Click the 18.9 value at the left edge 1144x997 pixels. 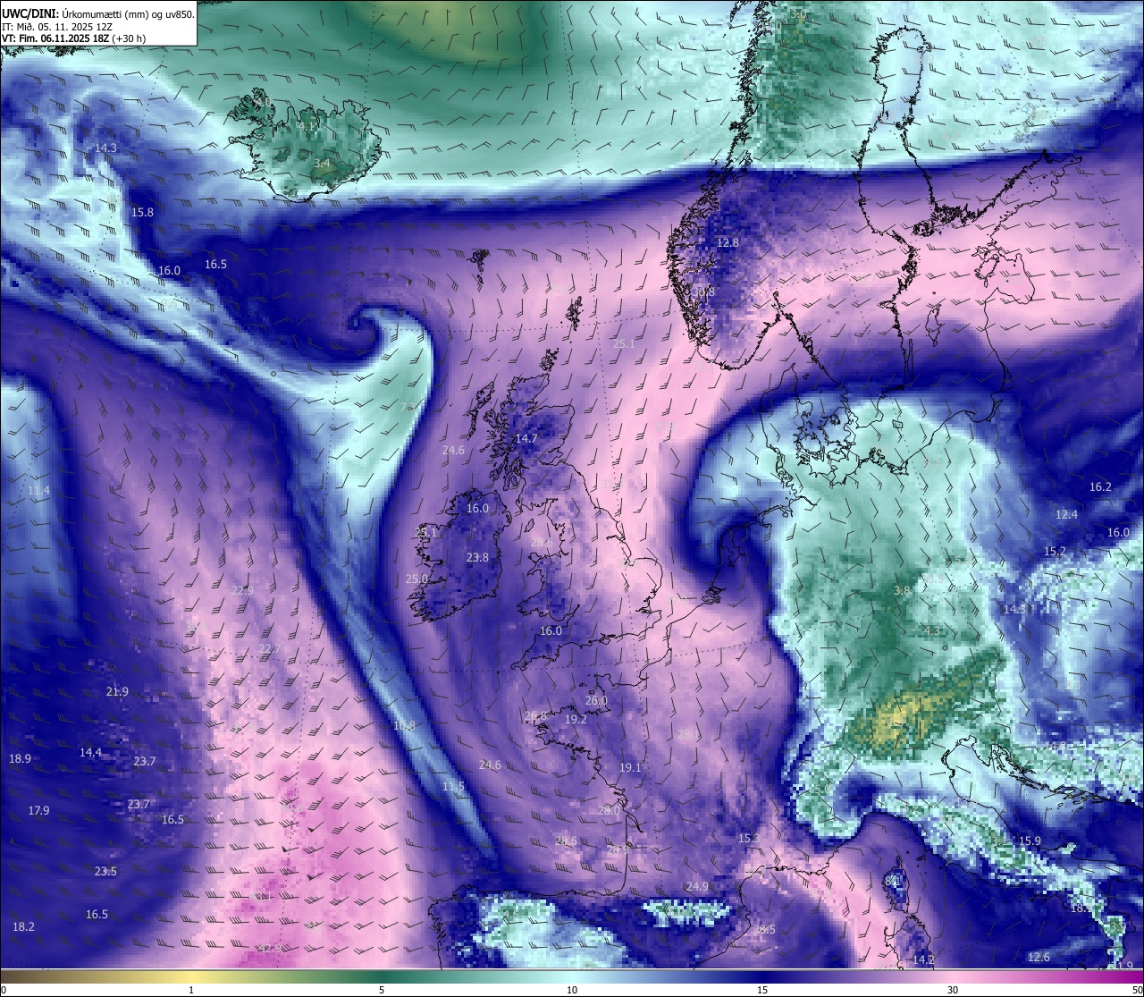click(20, 759)
